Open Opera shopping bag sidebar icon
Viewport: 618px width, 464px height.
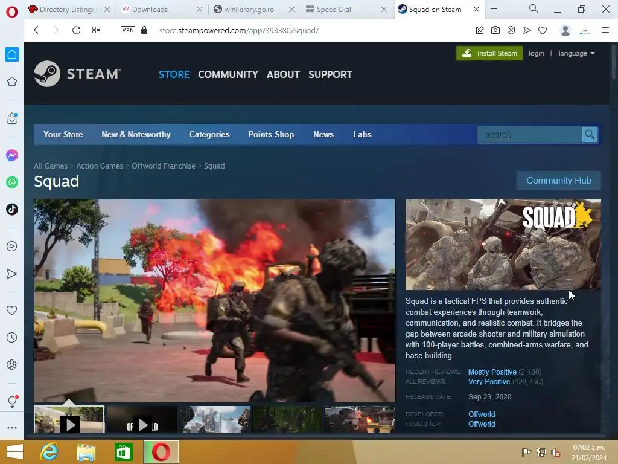click(12, 118)
